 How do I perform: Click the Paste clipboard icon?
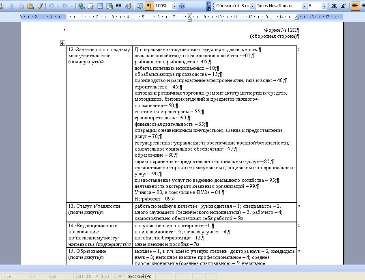[30, 6]
